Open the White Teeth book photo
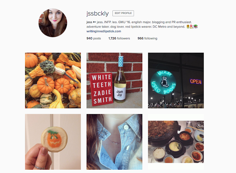 coord(114,80)
